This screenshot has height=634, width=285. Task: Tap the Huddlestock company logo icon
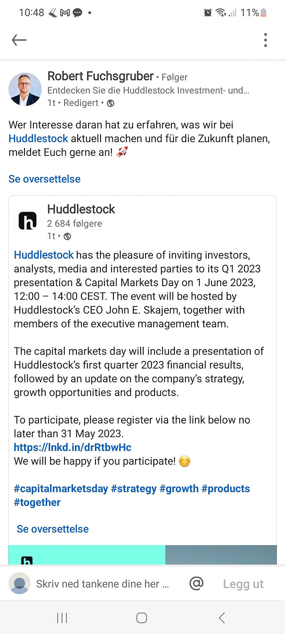28,221
